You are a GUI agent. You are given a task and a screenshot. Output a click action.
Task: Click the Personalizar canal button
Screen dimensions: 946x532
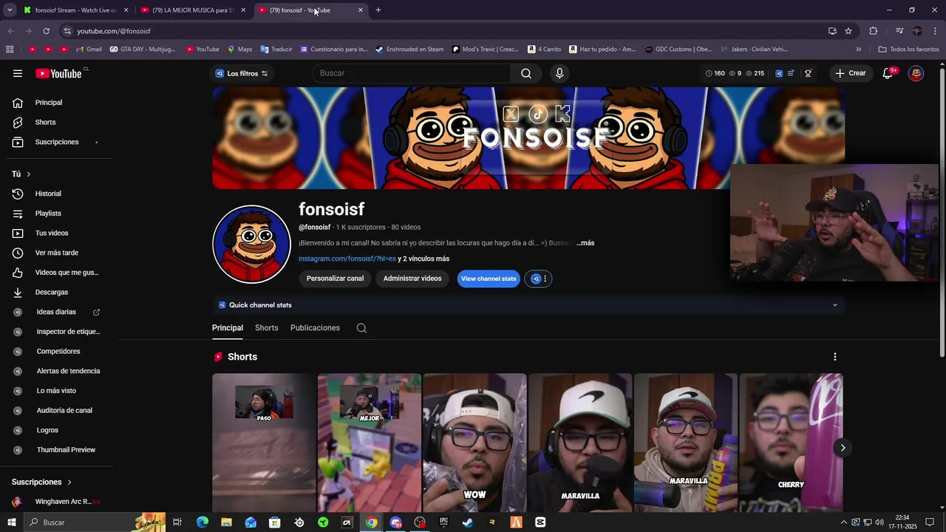(335, 279)
